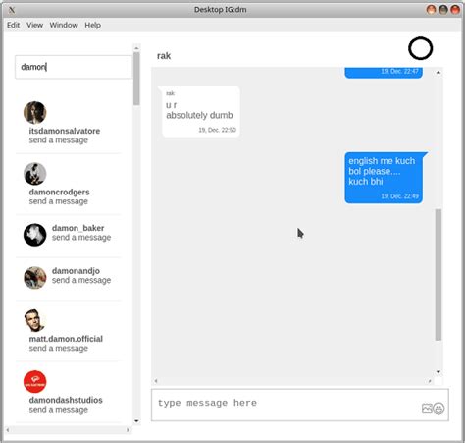Click the 'u r absolutely dumb' message bubble

click(201, 112)
